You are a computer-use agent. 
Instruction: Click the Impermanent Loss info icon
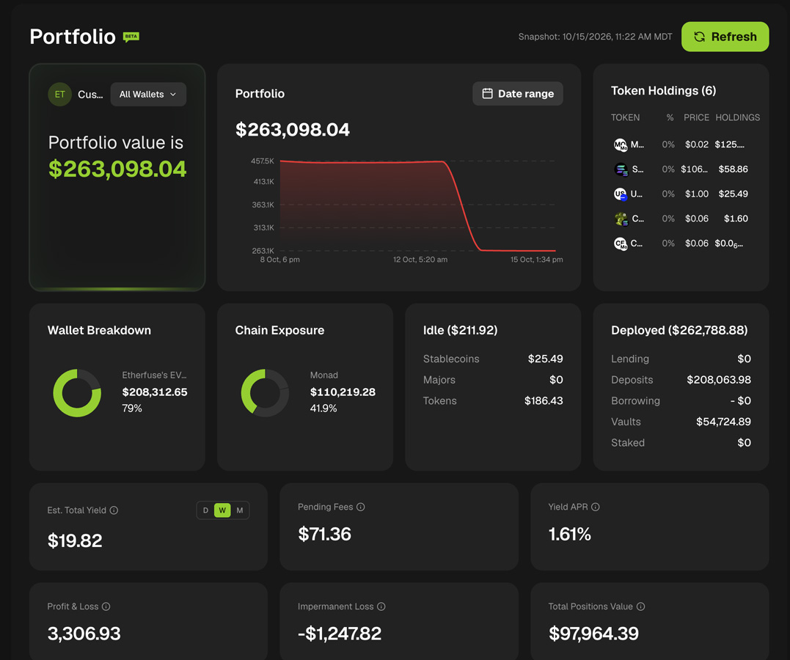pos(381,606)
